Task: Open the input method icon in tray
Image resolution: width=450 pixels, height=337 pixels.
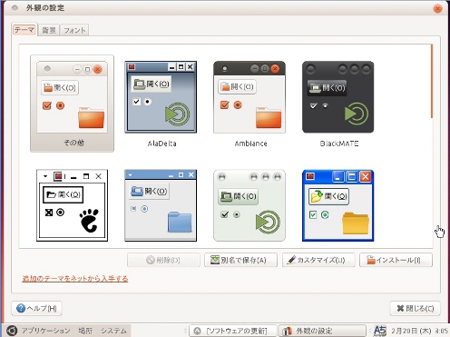Action: (380, 331)
